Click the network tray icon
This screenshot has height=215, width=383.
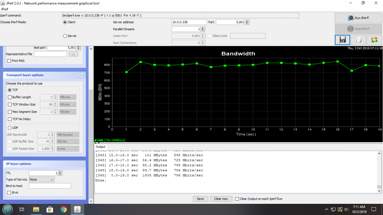[333, 209]
